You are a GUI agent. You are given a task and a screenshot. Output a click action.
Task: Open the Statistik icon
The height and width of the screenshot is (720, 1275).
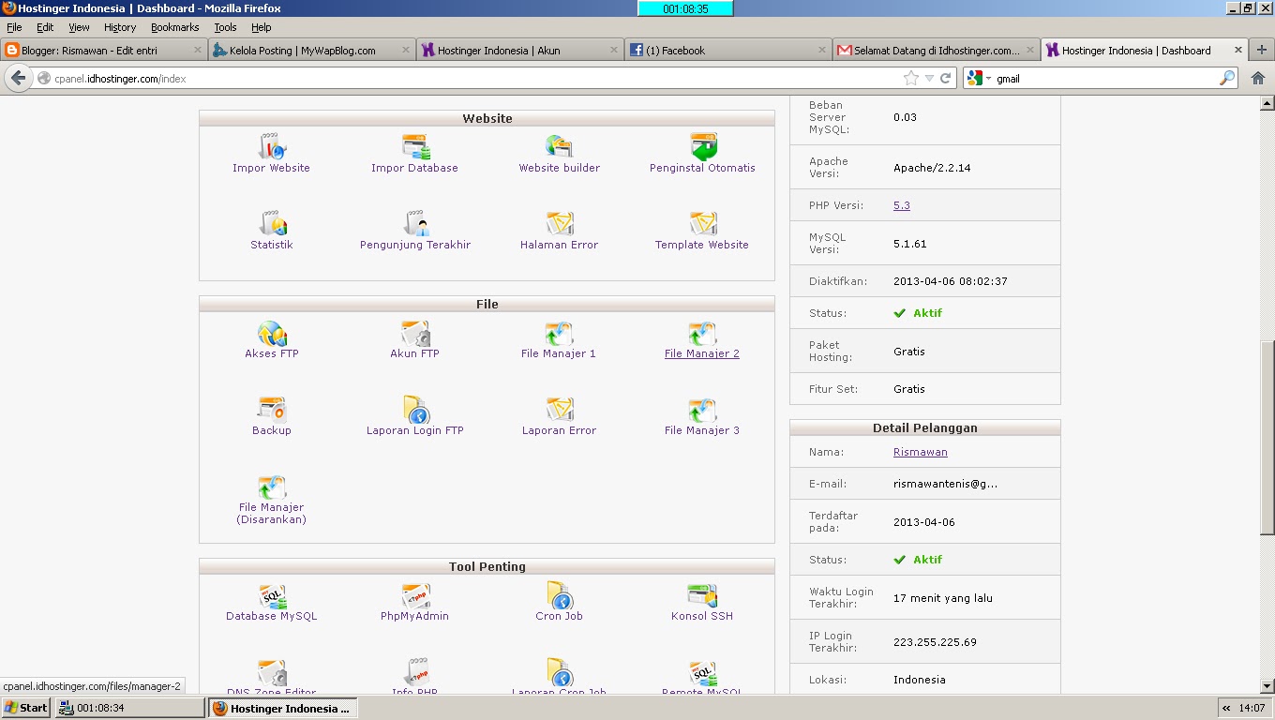(x=272, y=223)
